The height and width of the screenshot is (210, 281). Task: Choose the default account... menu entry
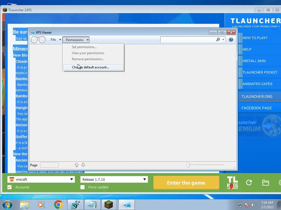pyautogui.click(x=93, y=67)
